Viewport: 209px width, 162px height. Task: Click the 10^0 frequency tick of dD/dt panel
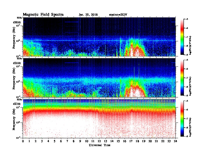pyautogui.click(x=18, y=82)
